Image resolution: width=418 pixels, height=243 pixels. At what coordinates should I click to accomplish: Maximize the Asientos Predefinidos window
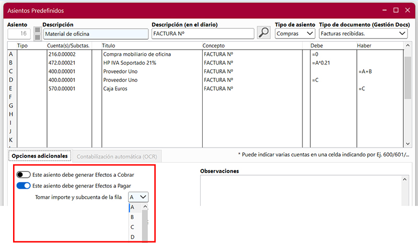pos(396,10)
